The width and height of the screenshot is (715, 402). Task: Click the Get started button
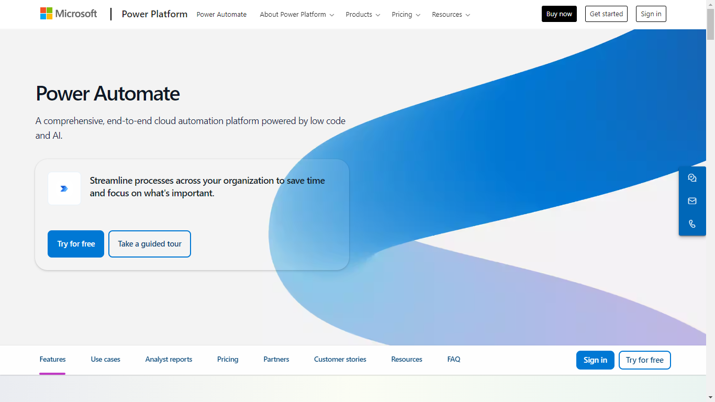[x=606, y=14]
